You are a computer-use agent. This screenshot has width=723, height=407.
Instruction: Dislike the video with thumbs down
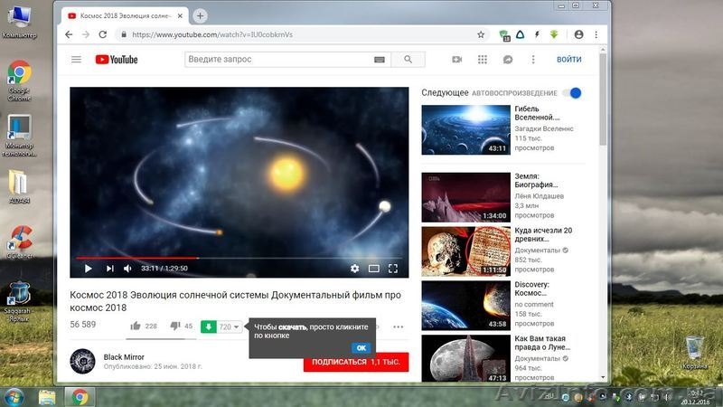pyautogui.click(x=175, y=326)
